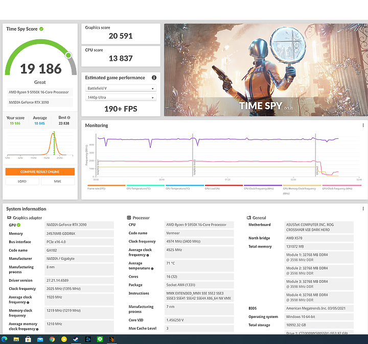368x344 pixels.
Task: Click the Package value Socket AM4 (1331)
Action: tap(199, 285)
